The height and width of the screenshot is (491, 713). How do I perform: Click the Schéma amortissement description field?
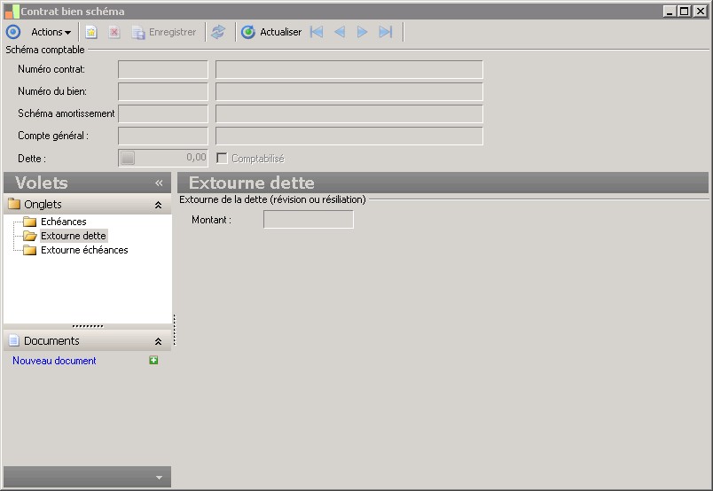349,113
